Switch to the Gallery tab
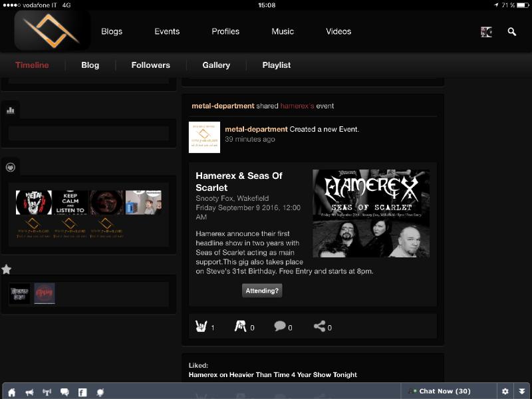 (216, 65)
